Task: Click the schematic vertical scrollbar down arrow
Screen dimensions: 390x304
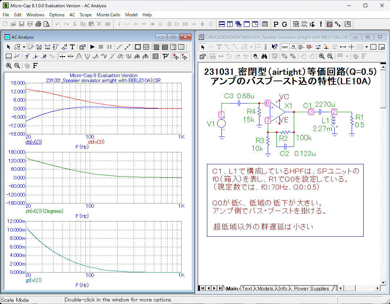Action: click(383, 282)
